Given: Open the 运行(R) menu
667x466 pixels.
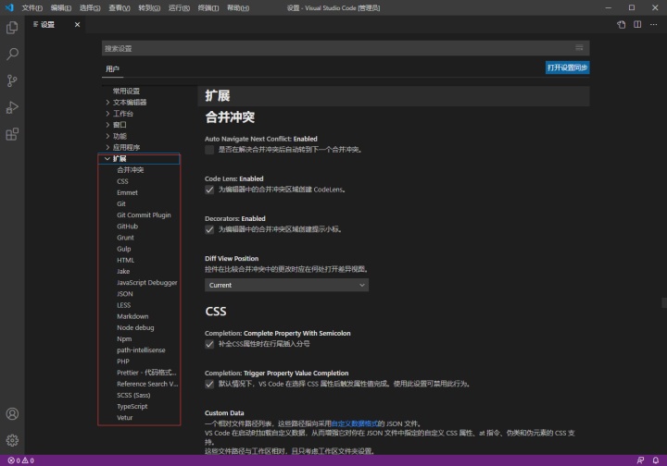Looking at the screenshot, I should [x=179, y=7].
